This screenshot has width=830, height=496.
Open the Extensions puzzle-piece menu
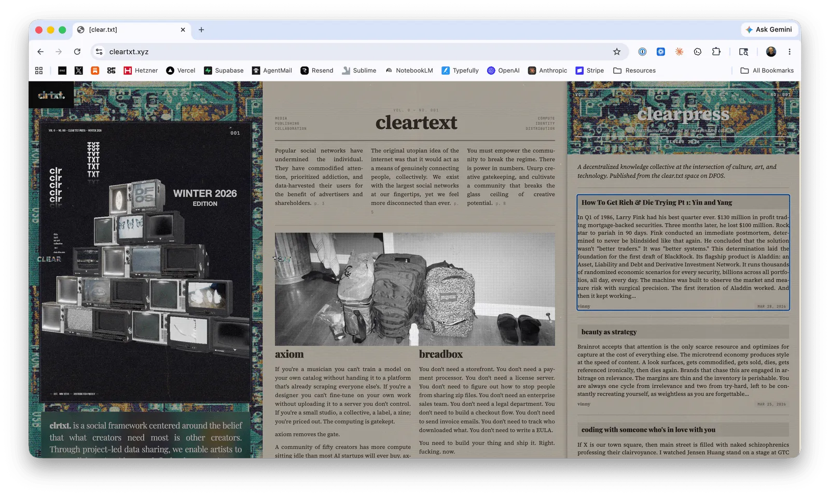pos(716,52)
